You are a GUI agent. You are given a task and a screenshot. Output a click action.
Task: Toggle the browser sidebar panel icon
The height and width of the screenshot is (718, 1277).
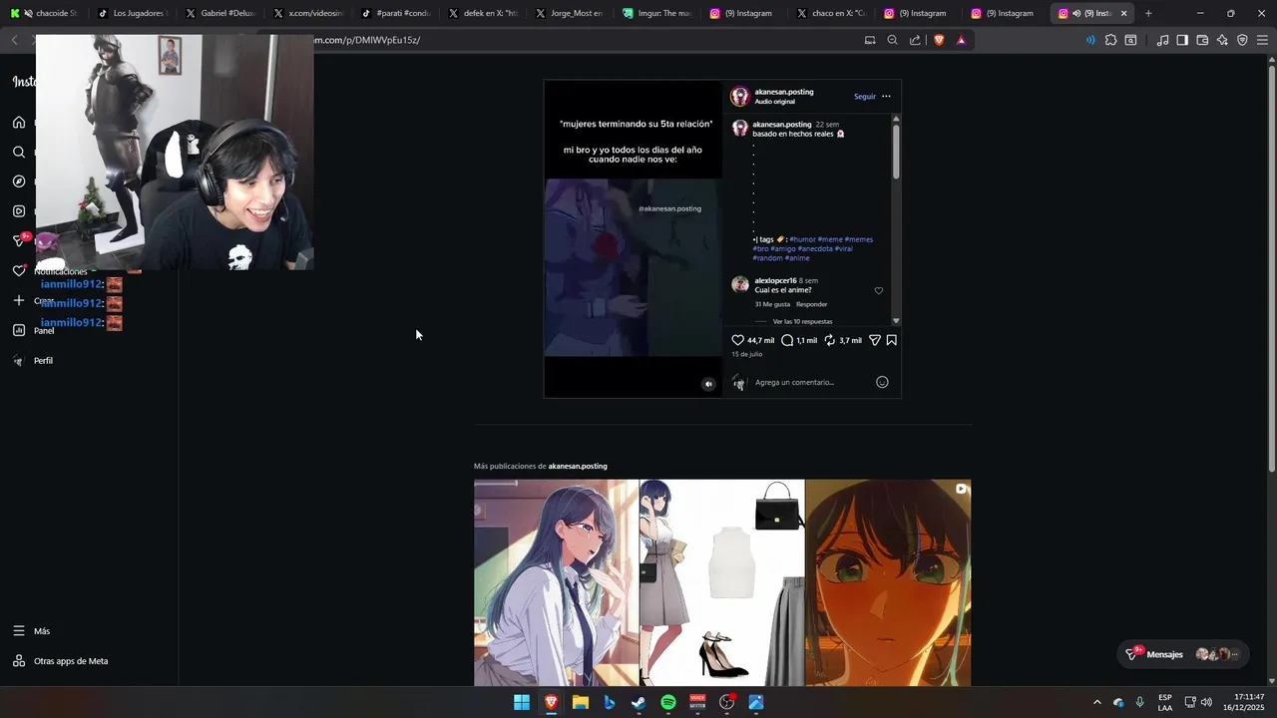[x=1182, y=40]
